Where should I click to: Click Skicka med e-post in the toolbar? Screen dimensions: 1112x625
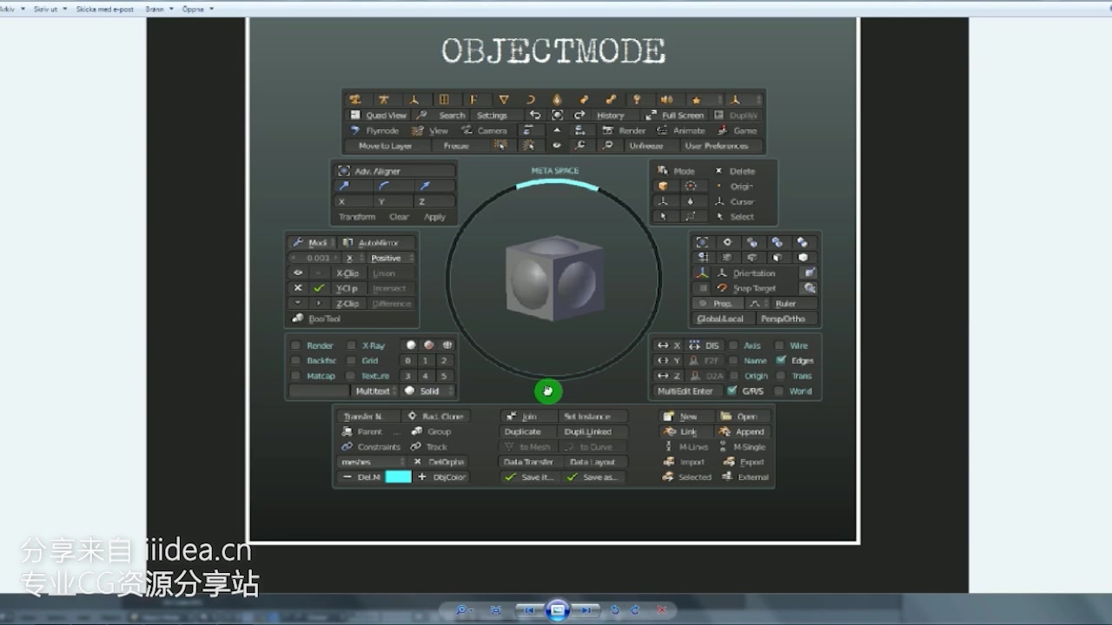coord(103,9)
